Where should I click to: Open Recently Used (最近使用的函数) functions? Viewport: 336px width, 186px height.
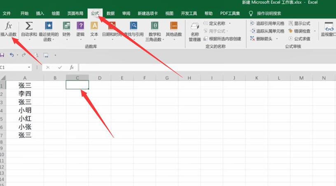[49, 31]
